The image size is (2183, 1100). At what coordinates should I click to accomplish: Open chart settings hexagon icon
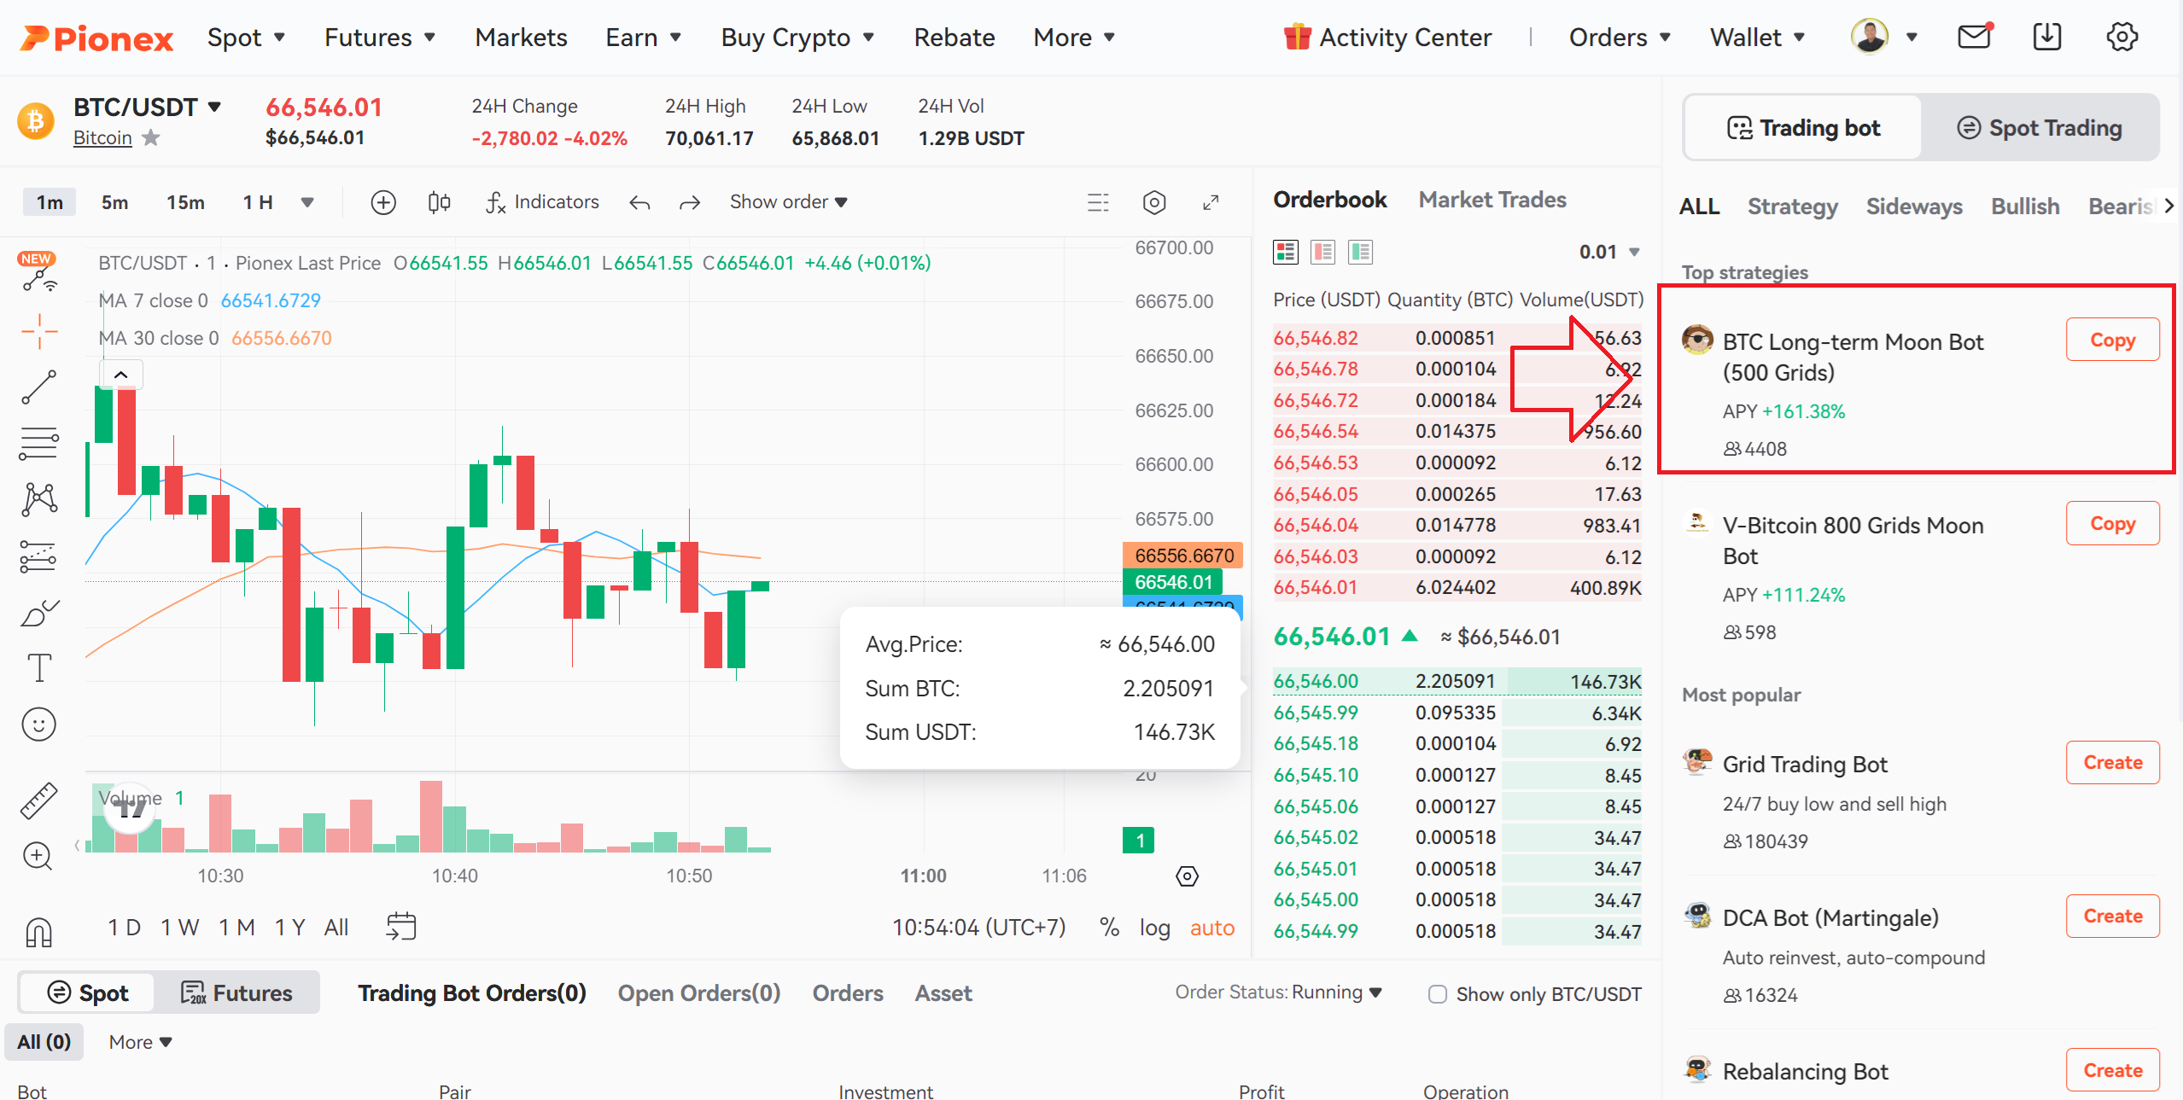[1154, 202]
